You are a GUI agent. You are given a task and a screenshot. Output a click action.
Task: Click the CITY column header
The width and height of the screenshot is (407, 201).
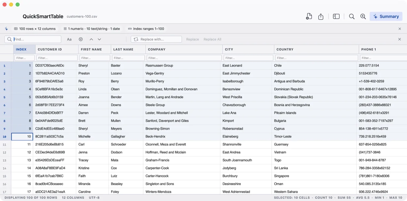(248, 49)
